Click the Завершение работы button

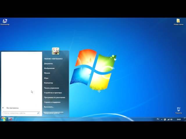coord(52,113)
